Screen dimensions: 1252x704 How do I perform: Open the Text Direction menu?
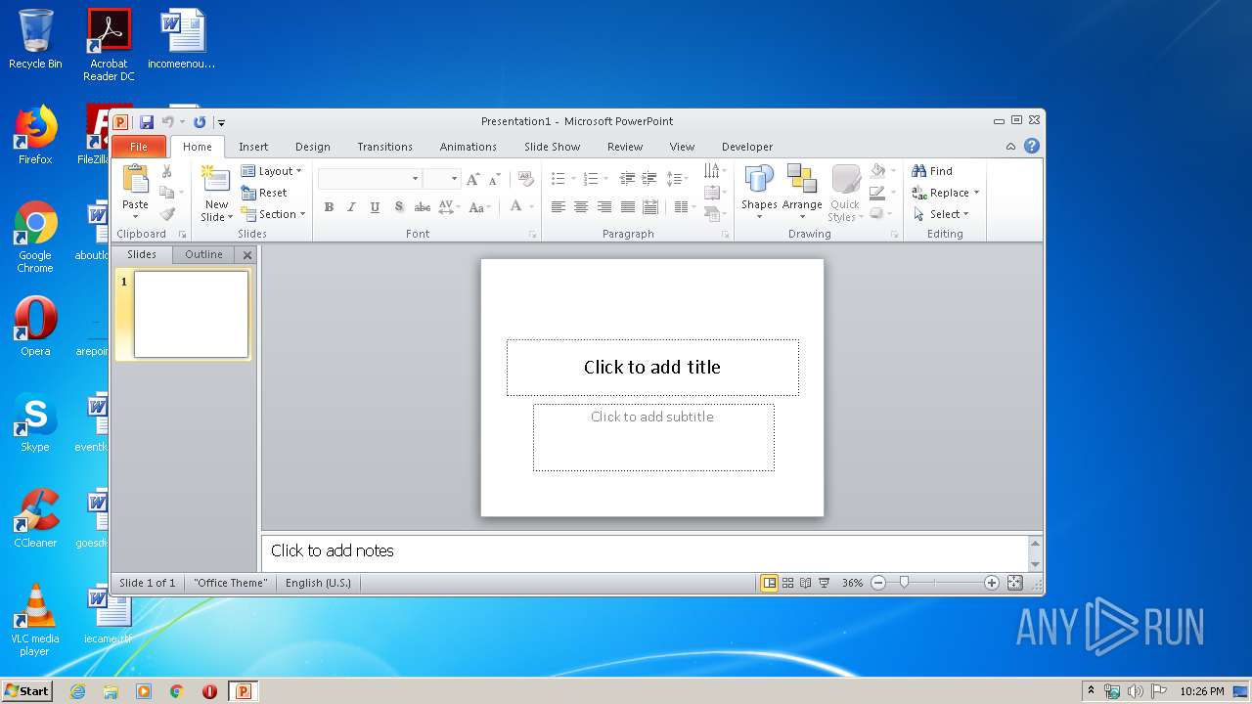tap(715, 171)
